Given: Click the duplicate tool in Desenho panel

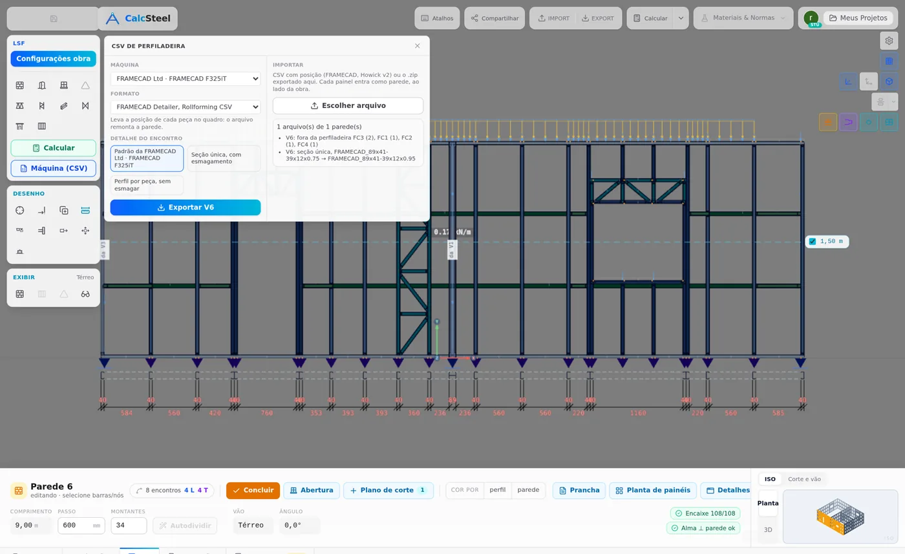Looking at the screenshot, I should click(x=63, y=210).
